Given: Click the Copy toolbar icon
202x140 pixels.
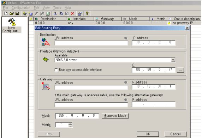Looking at the screenshot, I should pos(61,13).
